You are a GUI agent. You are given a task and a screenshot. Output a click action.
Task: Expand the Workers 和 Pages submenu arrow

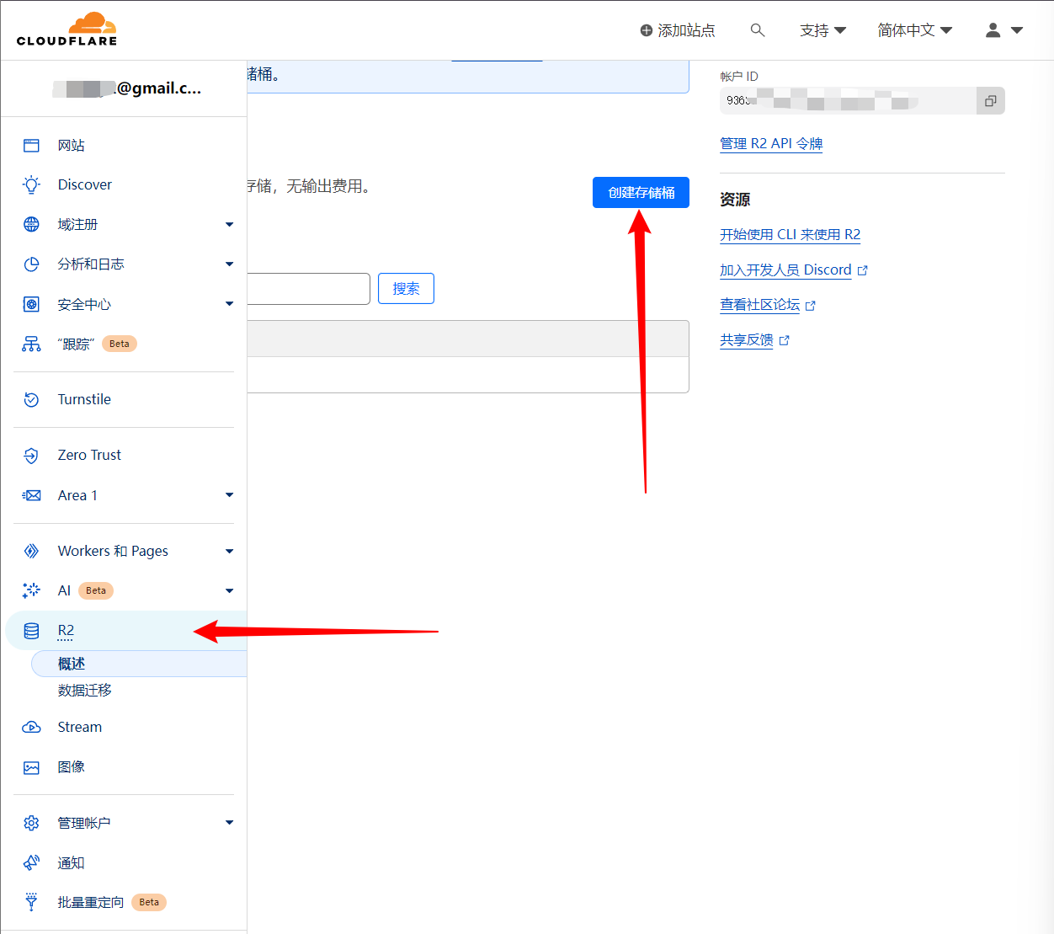coord(229,552)
